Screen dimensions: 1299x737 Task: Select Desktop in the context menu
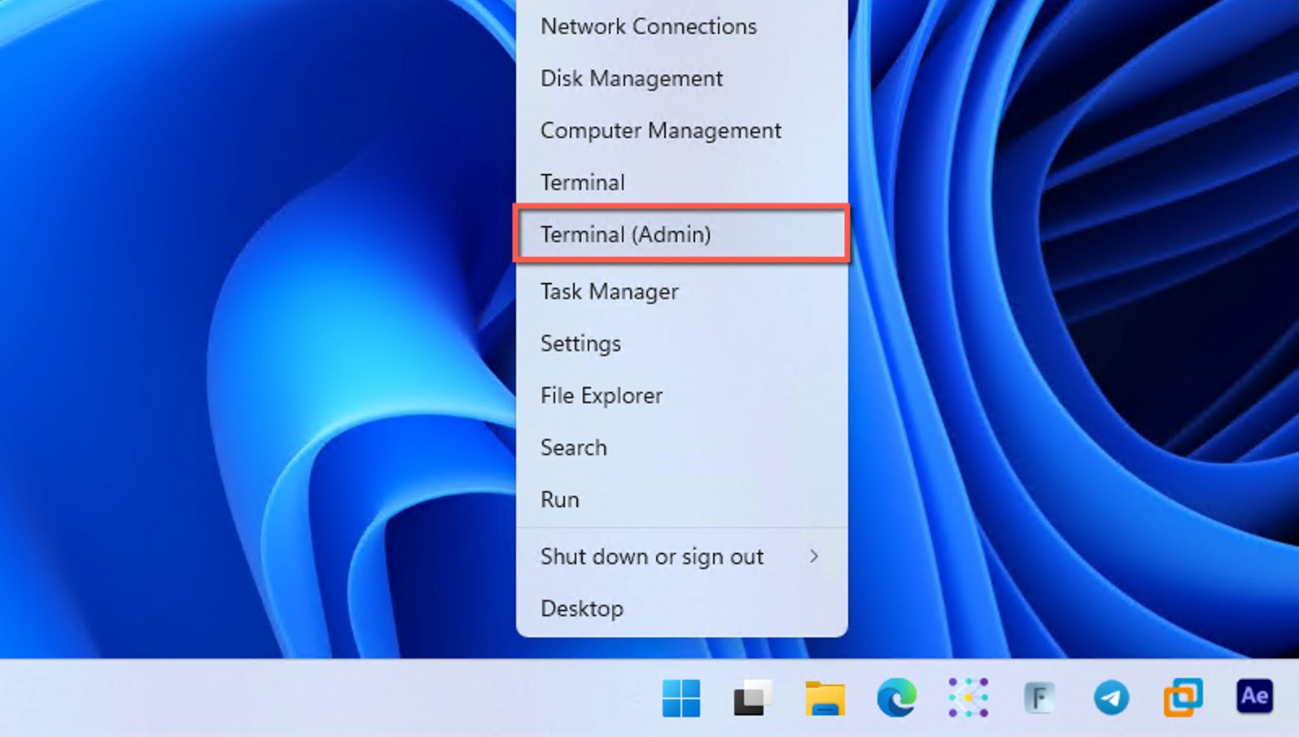pos(682,608)
